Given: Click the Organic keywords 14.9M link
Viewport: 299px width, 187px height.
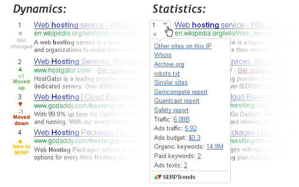Looking at the screenshot, I should 214,147.
